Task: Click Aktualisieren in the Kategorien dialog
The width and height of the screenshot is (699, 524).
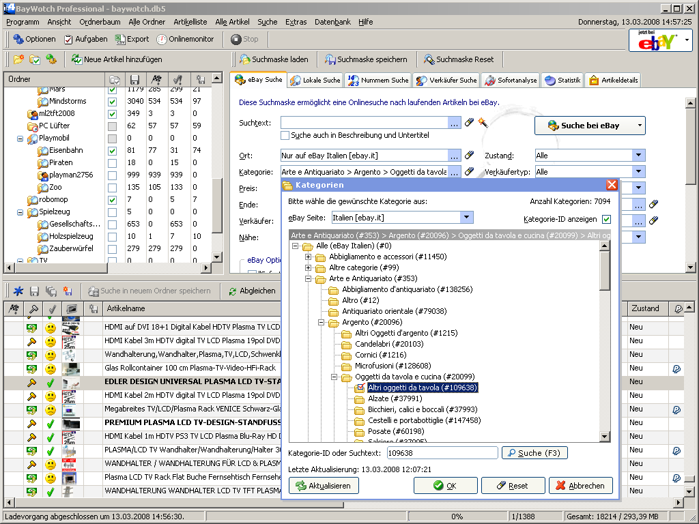Action: click(x=324, y=486)
